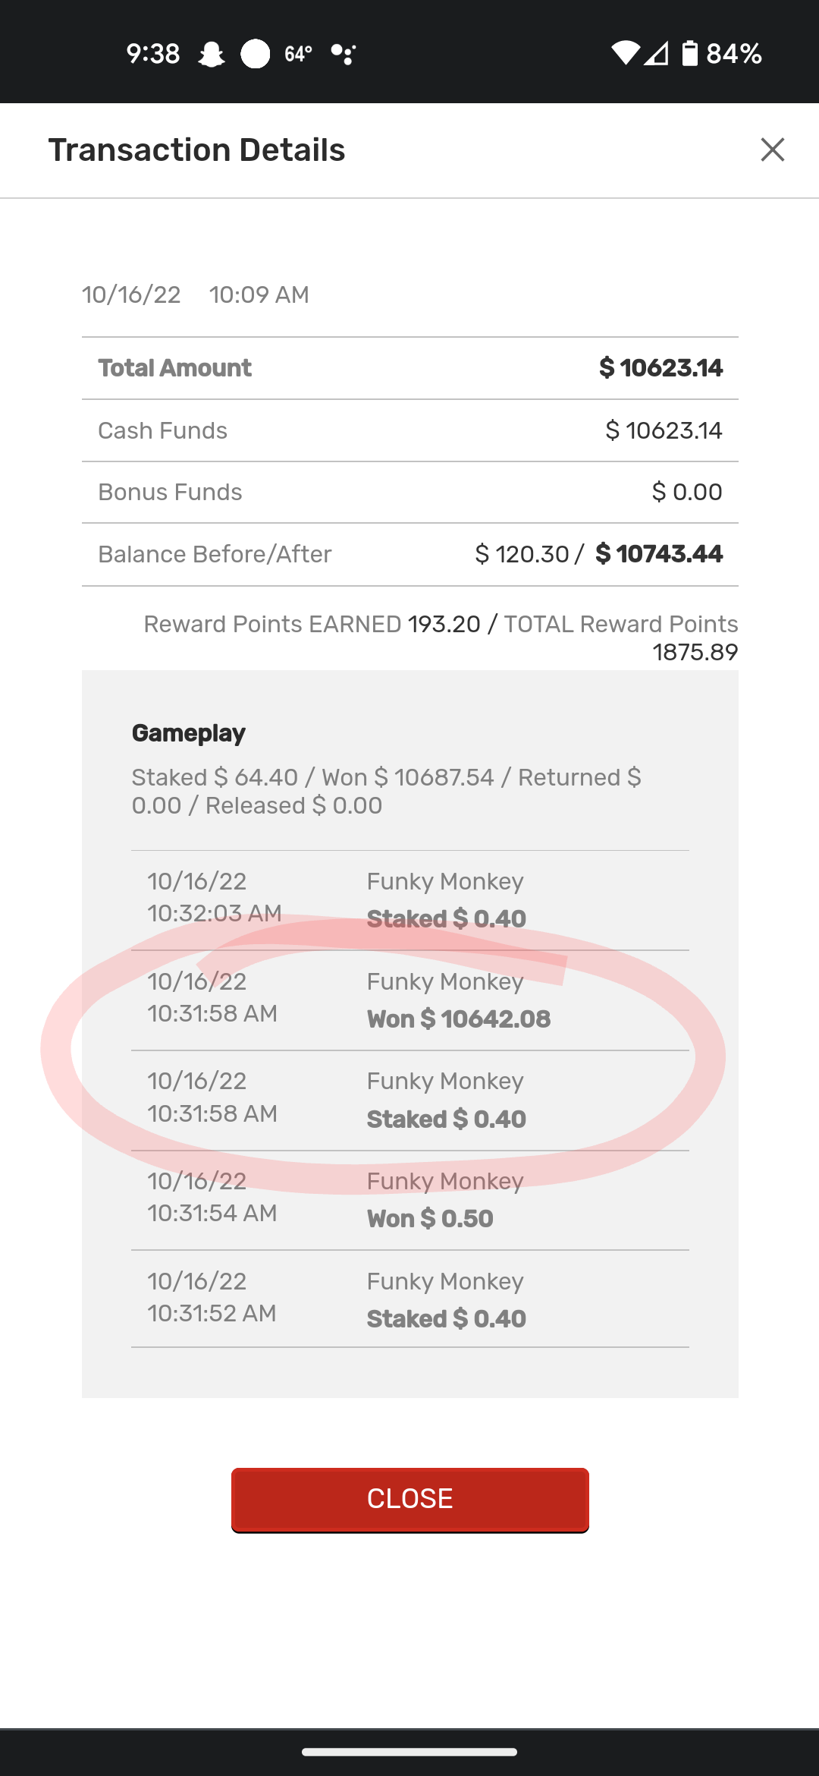Select the Won $ 0.50 entry

[x=430, y=1218]
